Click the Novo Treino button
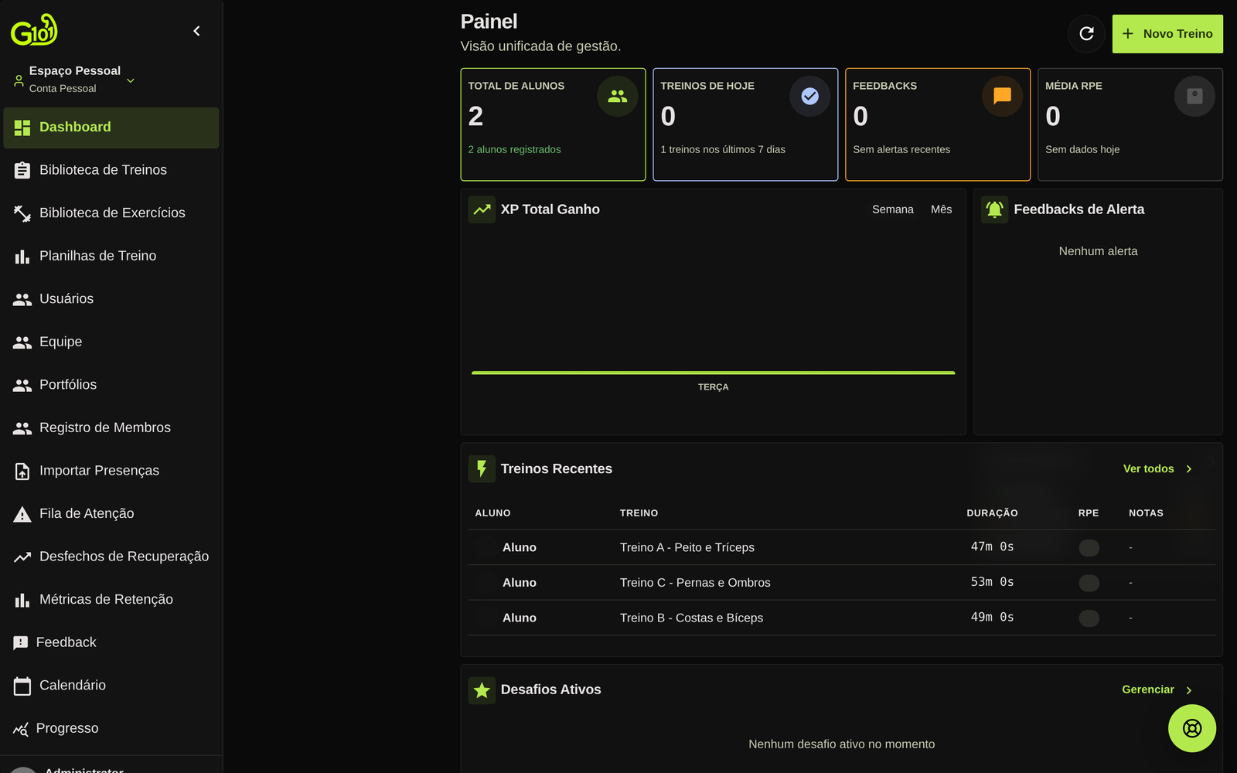 click(1167, 34)
